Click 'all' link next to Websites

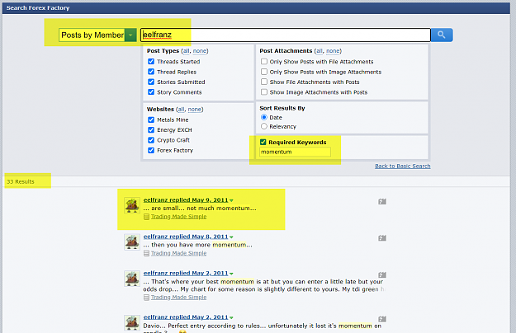point(182,109)
